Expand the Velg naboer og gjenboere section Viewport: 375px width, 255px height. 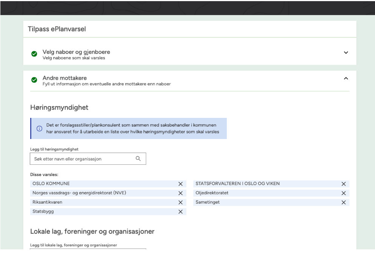[x=346, y=53]
